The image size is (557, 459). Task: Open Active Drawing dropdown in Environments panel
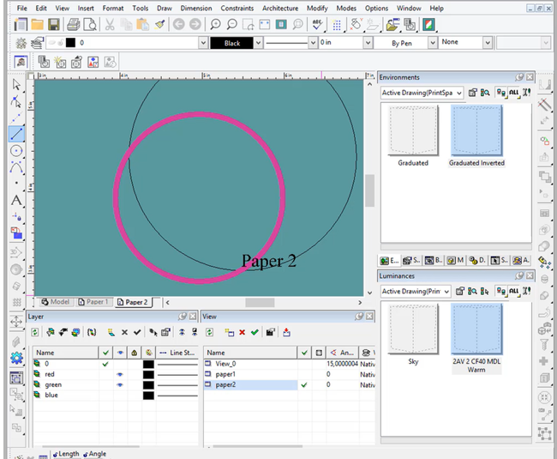422,93
